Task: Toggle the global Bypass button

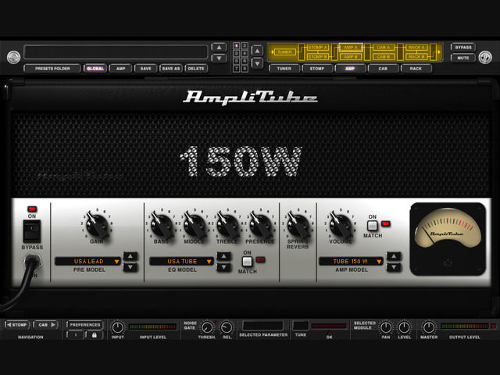Action: 463,47
